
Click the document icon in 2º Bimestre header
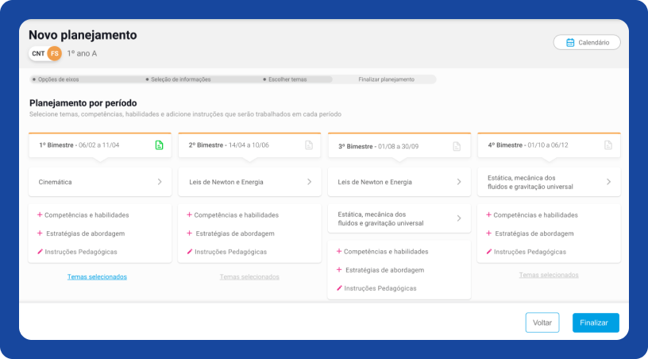tap(309, 145)
